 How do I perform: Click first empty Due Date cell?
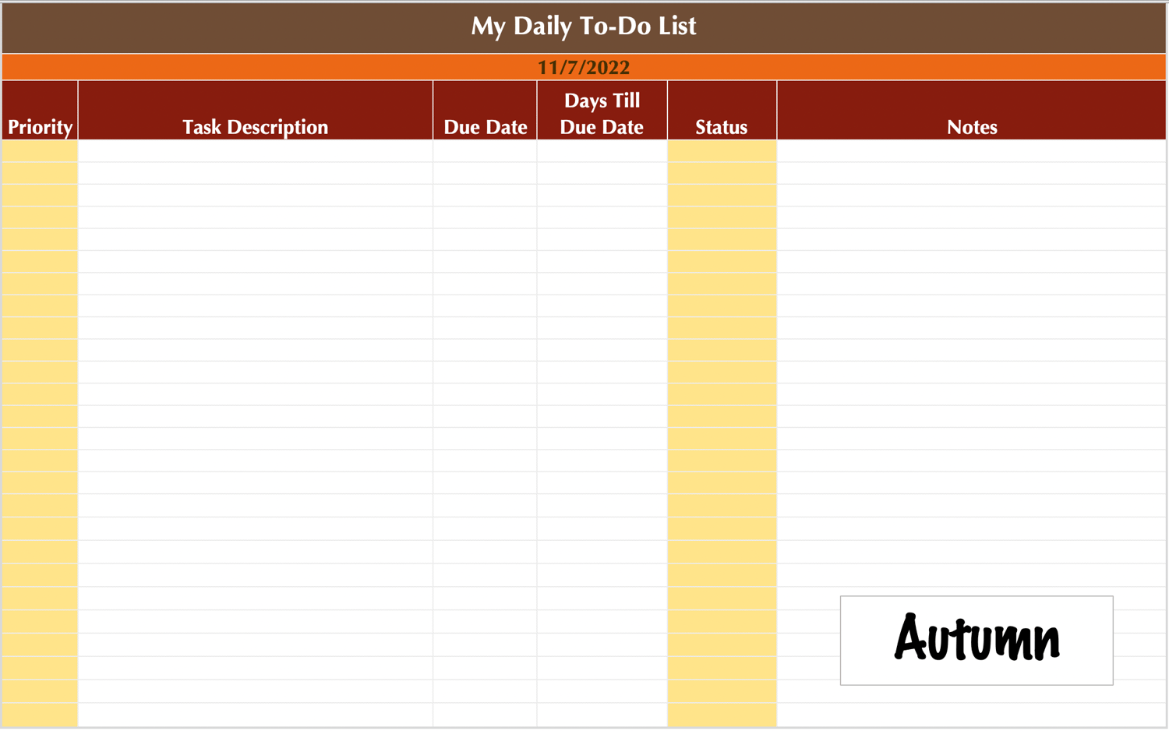coord(485,151)
